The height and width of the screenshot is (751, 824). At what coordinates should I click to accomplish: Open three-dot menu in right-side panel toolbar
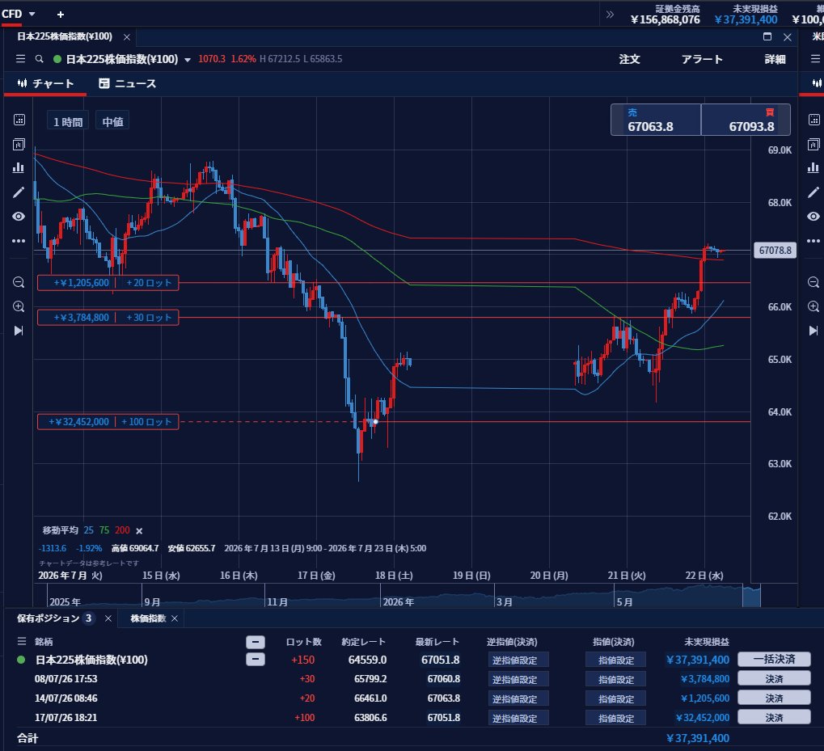click(813, 241)
